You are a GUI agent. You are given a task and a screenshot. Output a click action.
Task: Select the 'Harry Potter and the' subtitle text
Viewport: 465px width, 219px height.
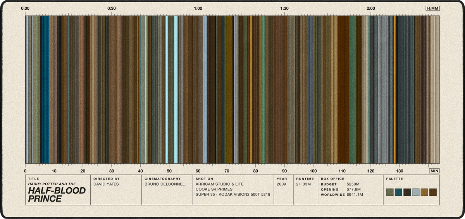click(x=52, y=184)
